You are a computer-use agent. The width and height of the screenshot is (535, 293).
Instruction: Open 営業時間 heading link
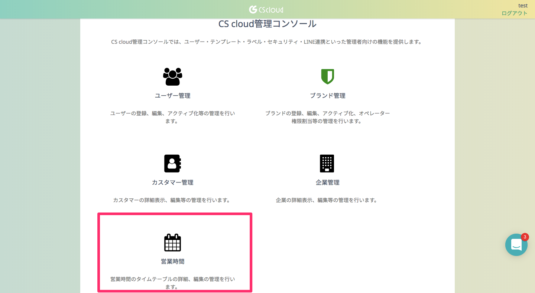coord(173,261)
